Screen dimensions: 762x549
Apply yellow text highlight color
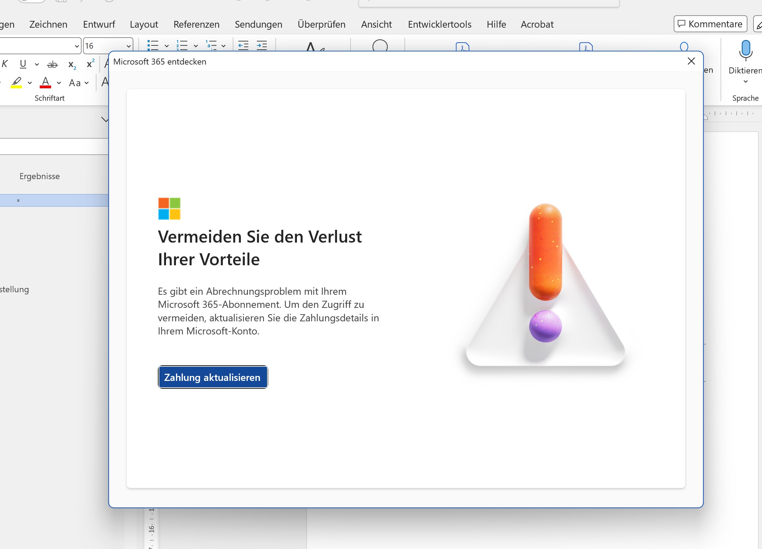click(16, 82)
